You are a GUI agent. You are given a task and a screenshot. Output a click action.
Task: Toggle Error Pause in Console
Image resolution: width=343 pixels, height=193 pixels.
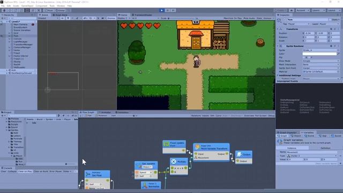(55, 172)
